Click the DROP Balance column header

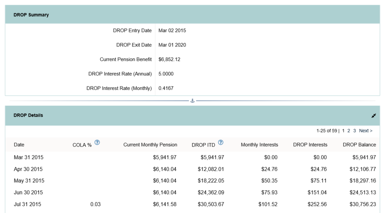click(x=359, y=145)
